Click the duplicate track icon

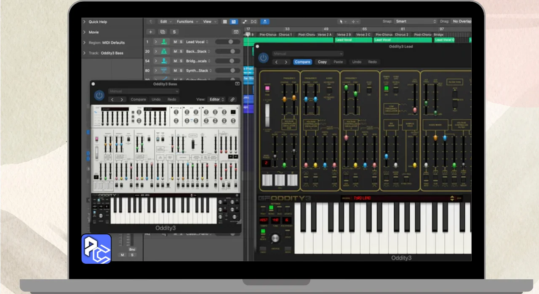click(x=162, y=32)
